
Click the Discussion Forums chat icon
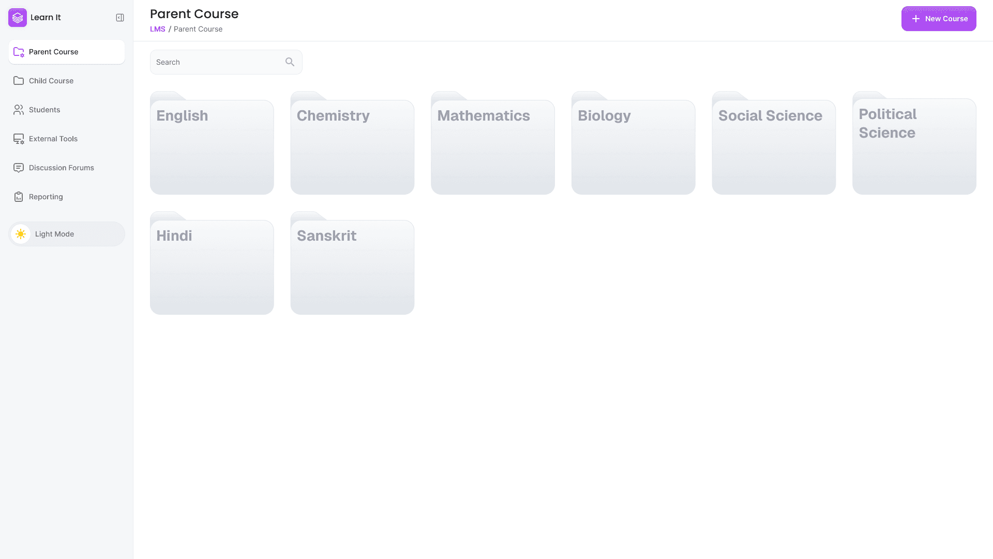click(19, 168)
